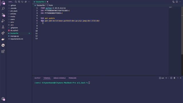The height and width of the screenshot is (103, 183).
Task: Open Explorer more actions ellipsis
Action: pyautogui.click(x=29, y=2)
